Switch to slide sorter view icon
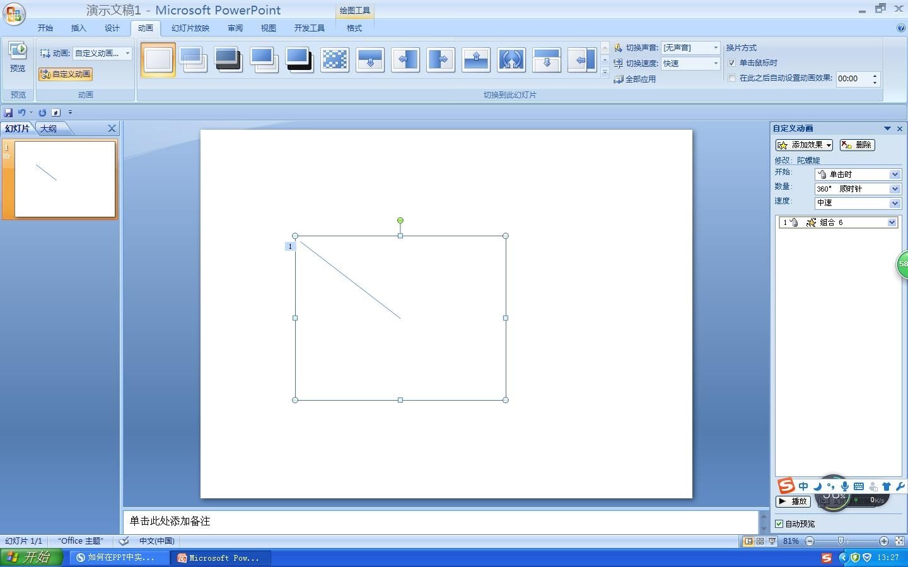Viewport: 908px width, 567px height. (760, 541)
